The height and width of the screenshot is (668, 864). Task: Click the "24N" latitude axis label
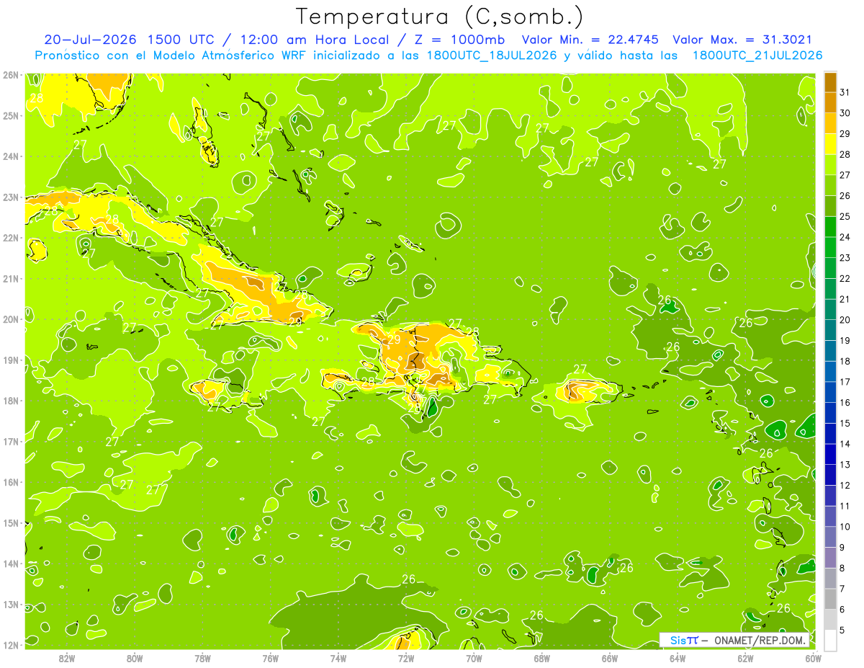click(10, 156)
